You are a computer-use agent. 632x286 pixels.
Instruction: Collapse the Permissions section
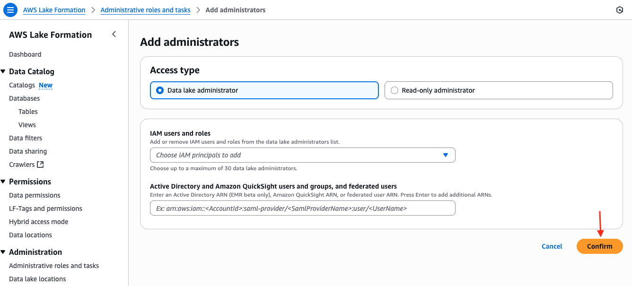pos(3,182)
